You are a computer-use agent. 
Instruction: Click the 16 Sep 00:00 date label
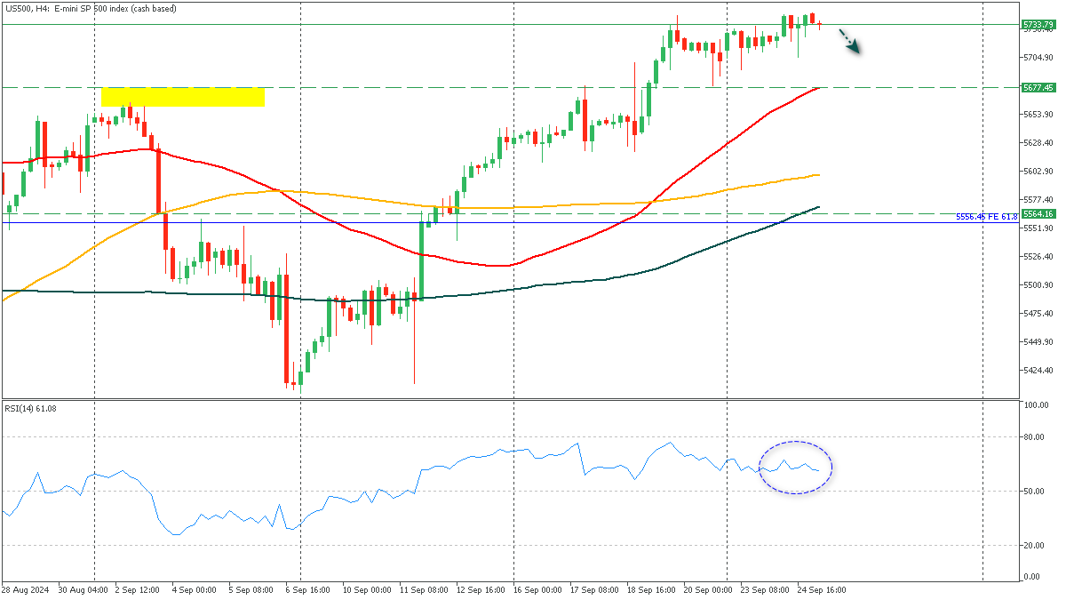click(539, 589)
